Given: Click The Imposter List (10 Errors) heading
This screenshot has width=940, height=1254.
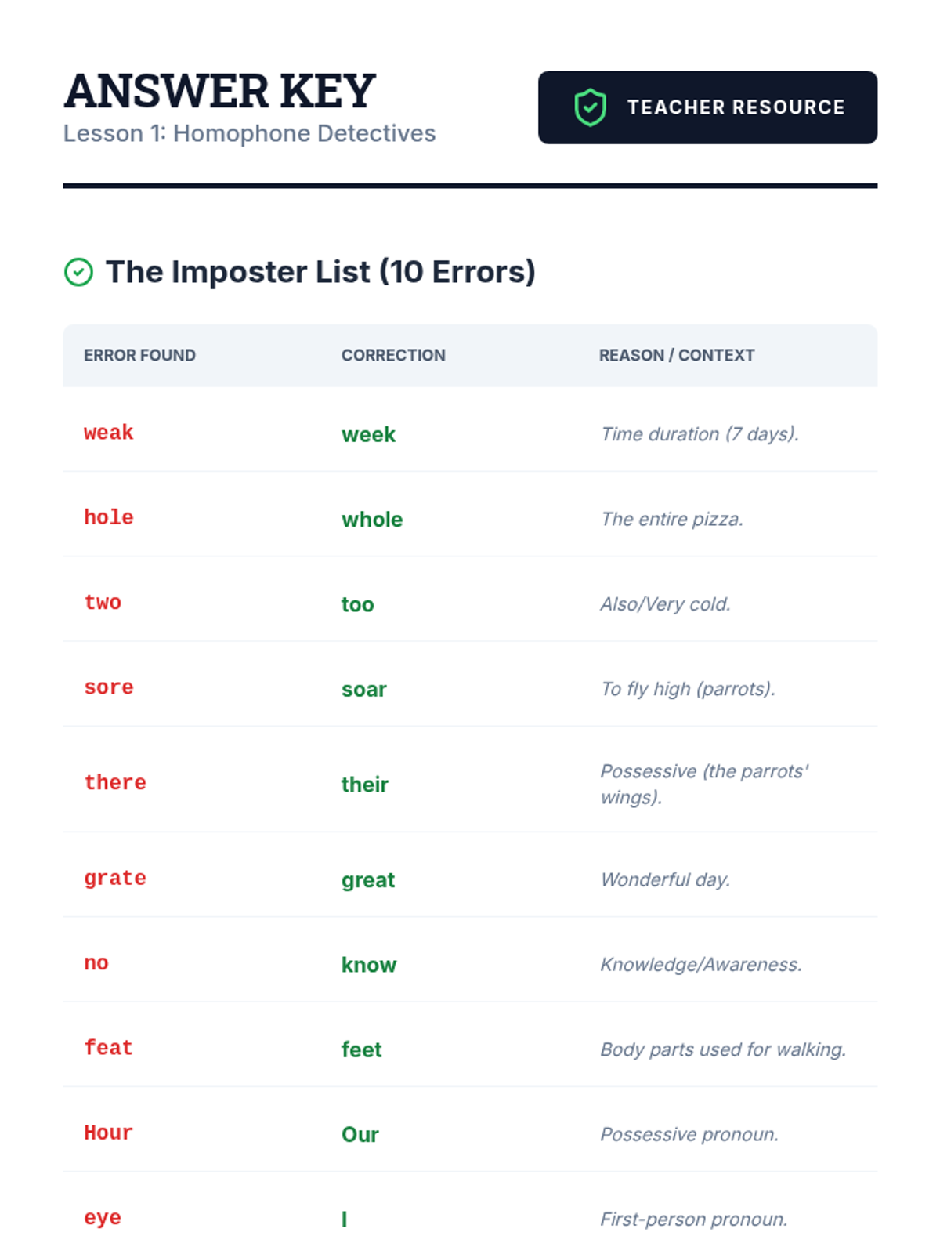Looking at the screenshot, I should coord(320,272).
